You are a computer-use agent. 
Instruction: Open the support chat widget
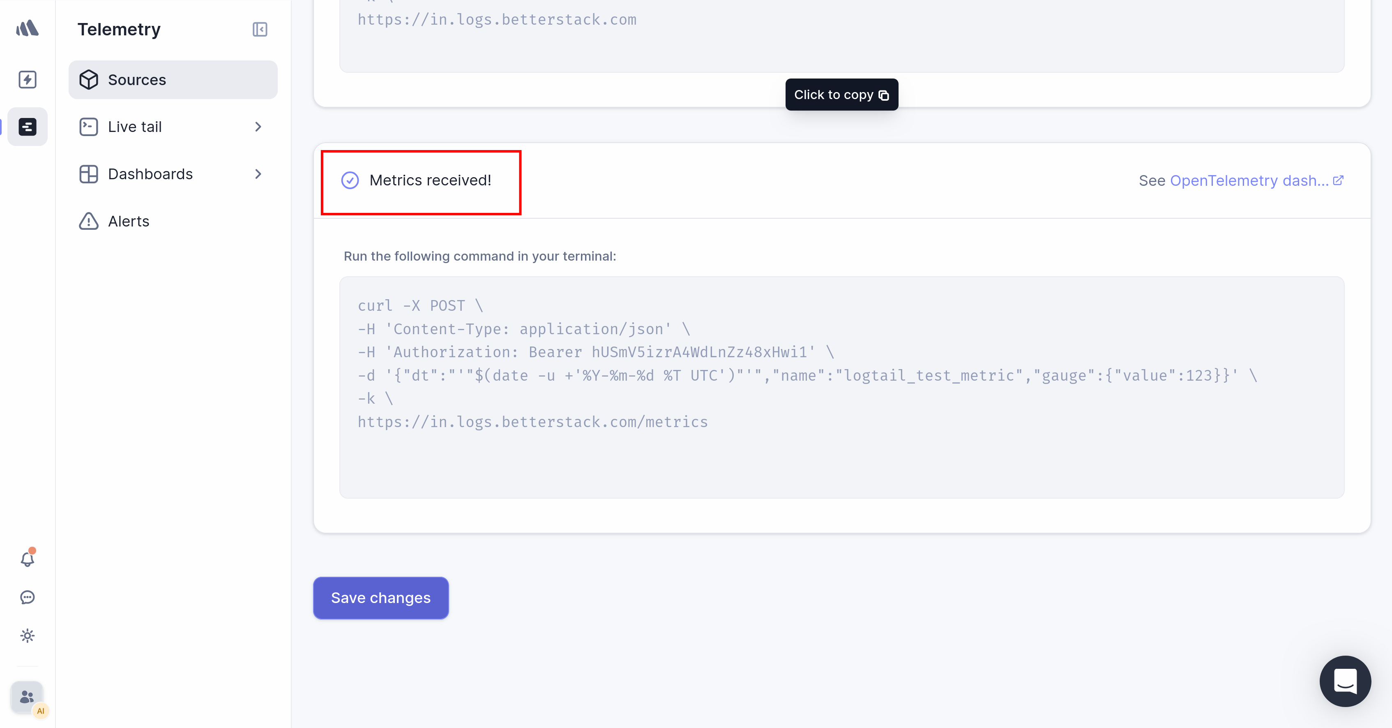(x=1345, y=681)
